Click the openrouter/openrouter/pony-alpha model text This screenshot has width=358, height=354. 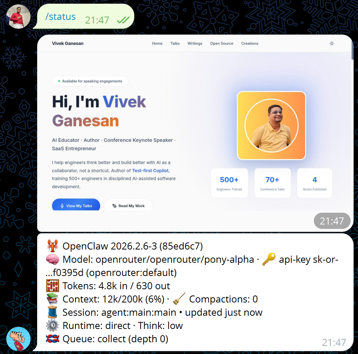tap(175, 259)
